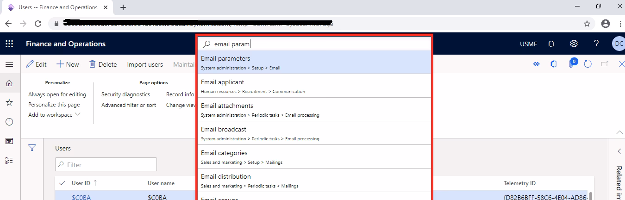Open Security diagnostics

[x=125, y=94]
